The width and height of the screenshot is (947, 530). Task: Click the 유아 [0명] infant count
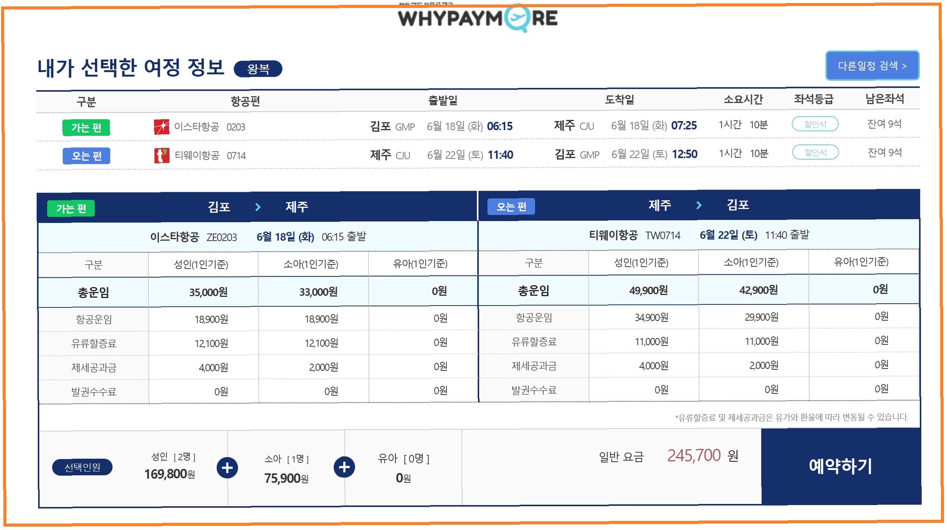tap(403, 459)
